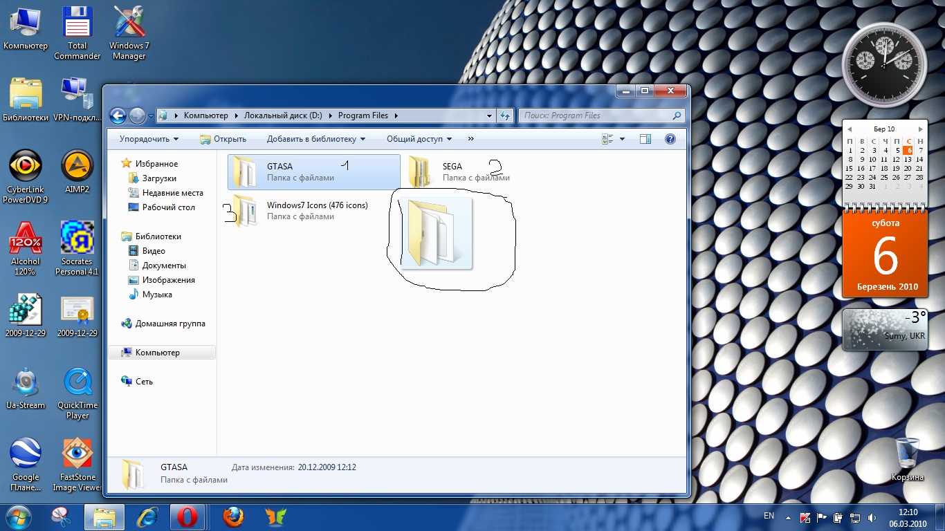Launch Opera from the taskbar
Screen dimensions: 945x531
(x=187, y=516)
